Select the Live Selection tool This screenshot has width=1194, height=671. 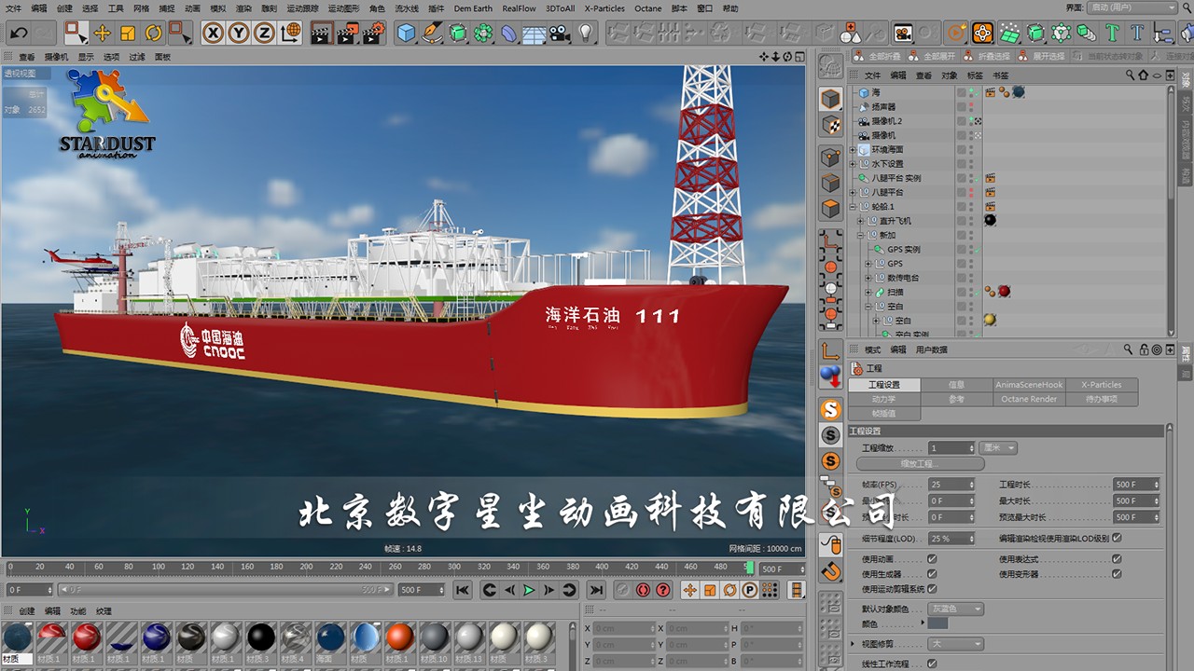coord(76,34)
